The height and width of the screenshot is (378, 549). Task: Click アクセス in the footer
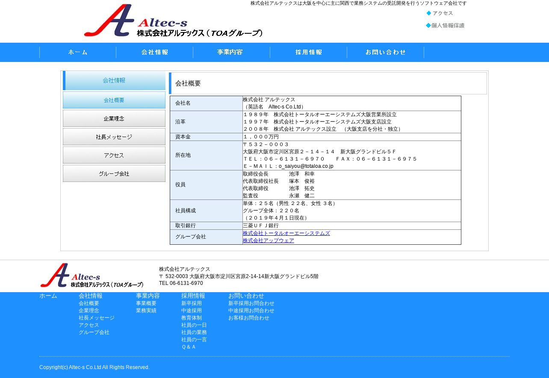tap(89, 325)
